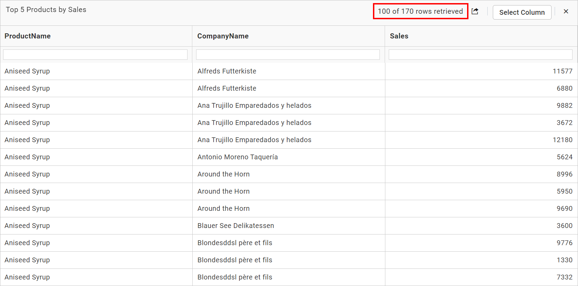This screenshot has height=286, width=578.
Task: Focus the ProductName filter input box
Action: pos(95,55)
